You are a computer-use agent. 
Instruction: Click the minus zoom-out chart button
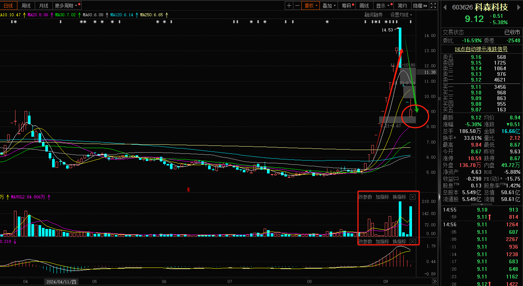pos(297,6)
